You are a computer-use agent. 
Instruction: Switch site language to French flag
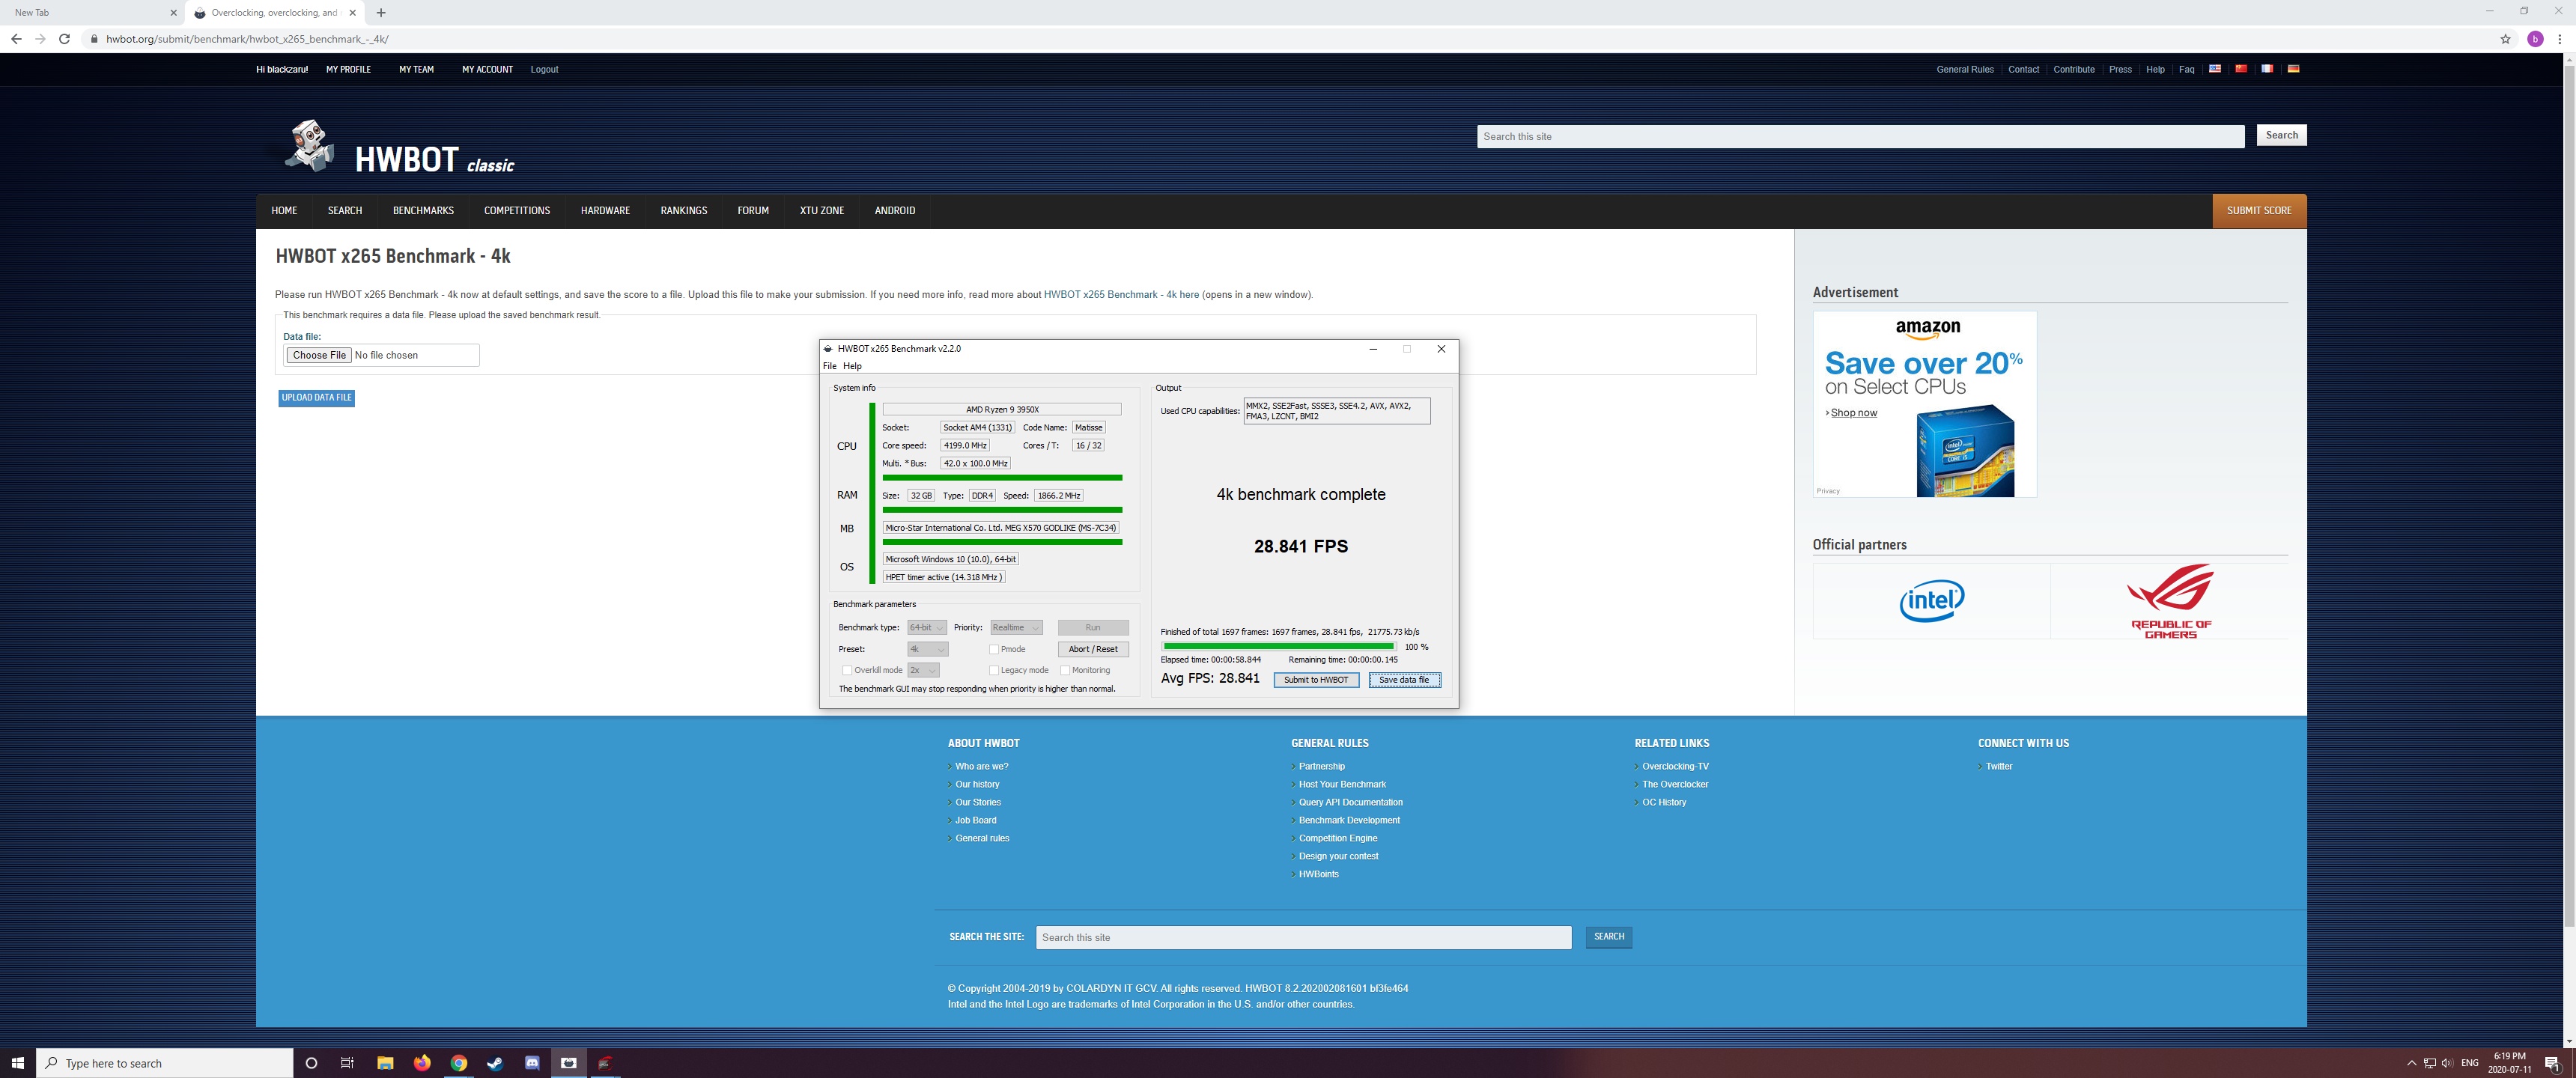coord(2267,69)
